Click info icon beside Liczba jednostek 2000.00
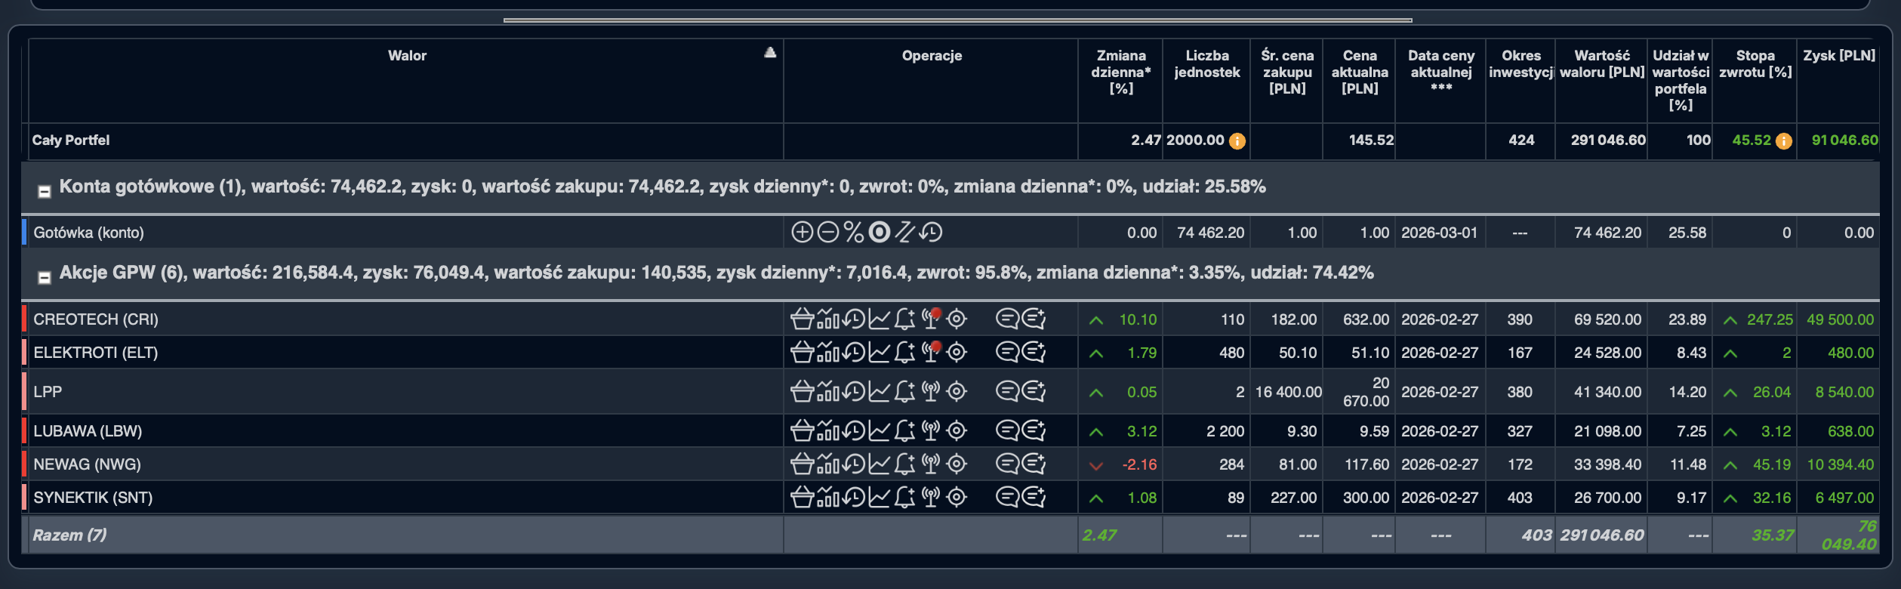The image size is (1901, 589). 1237,141
